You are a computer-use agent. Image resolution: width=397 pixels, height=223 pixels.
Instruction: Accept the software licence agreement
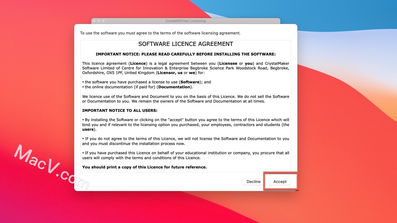[x=280, y=181]
